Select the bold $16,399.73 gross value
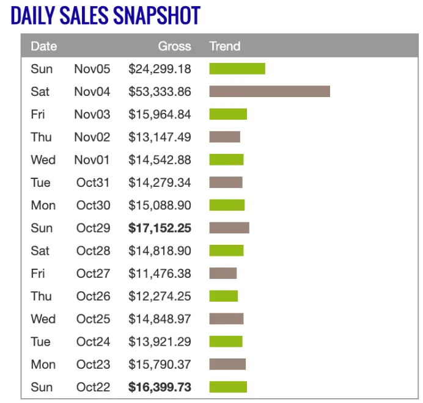 pos(160,387)
